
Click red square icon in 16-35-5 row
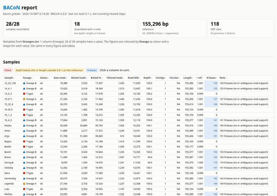pos(24,110)
